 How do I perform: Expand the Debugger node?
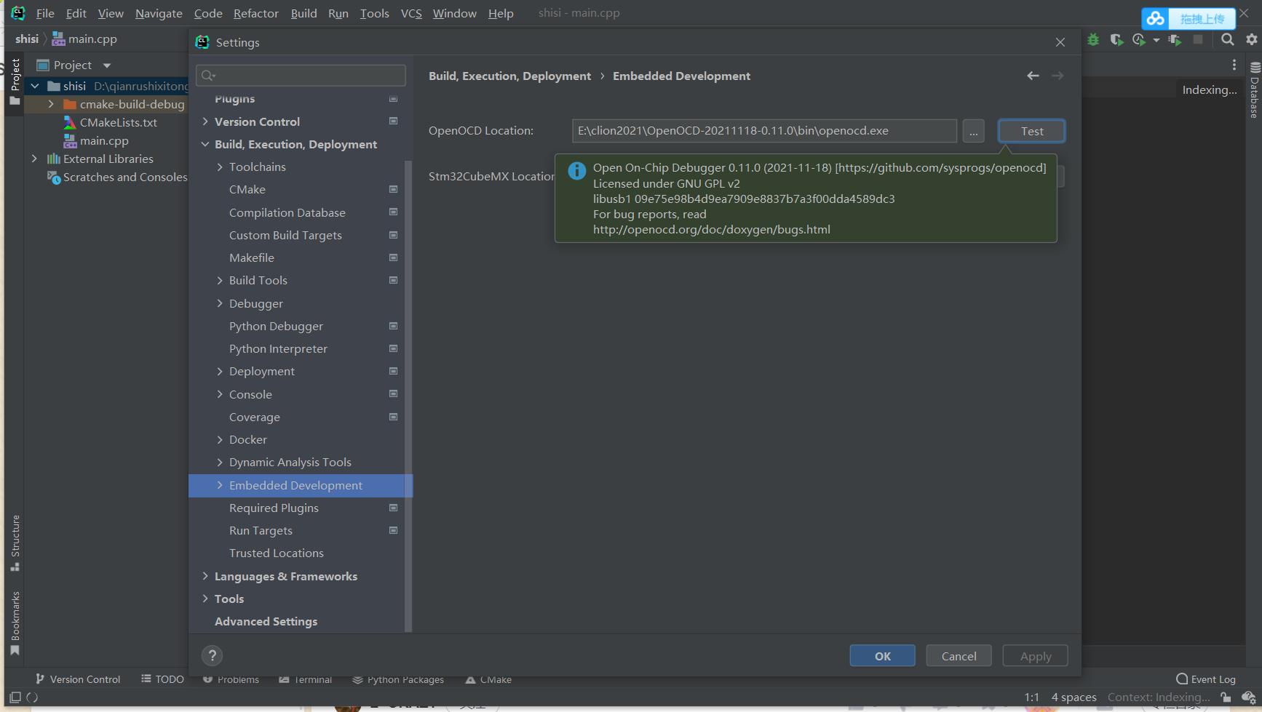(220, 303)
